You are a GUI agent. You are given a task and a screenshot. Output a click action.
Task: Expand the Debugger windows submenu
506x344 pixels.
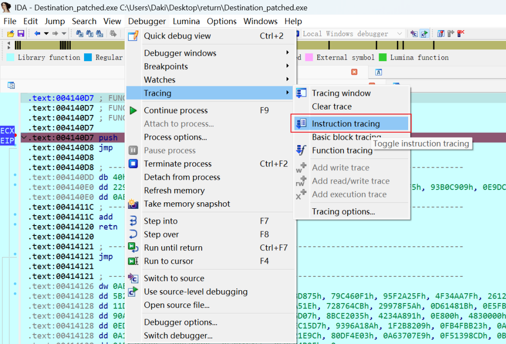point(211,53)
